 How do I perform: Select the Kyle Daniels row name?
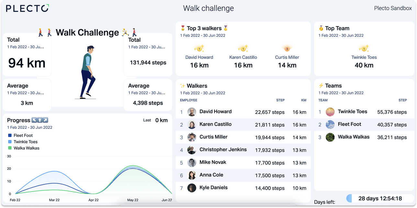(x=214, y=187)
